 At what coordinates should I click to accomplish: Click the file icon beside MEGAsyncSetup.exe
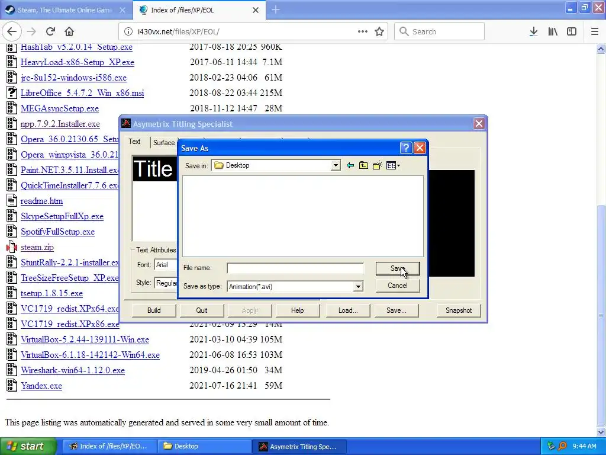(12, 108)
